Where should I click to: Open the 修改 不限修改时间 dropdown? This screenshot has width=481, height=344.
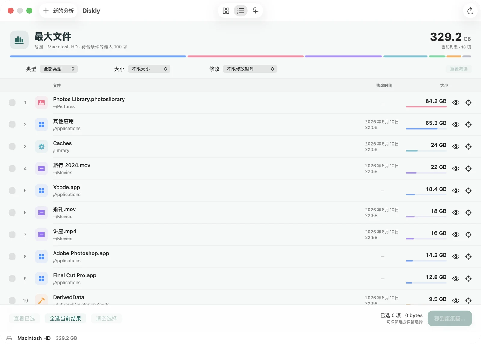pyautogui.click(x=250, y=69)
